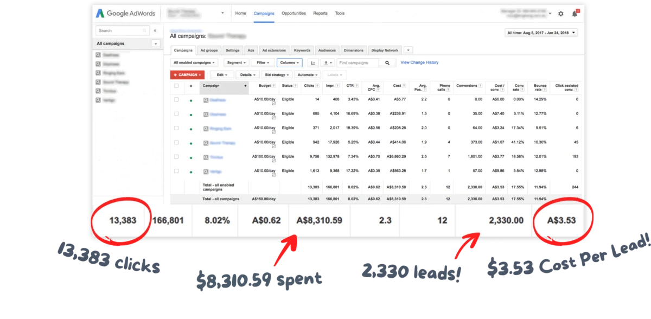Select the campaign row with 371 clicks
The height and width of the screenshot is (319, 651).
176,128
